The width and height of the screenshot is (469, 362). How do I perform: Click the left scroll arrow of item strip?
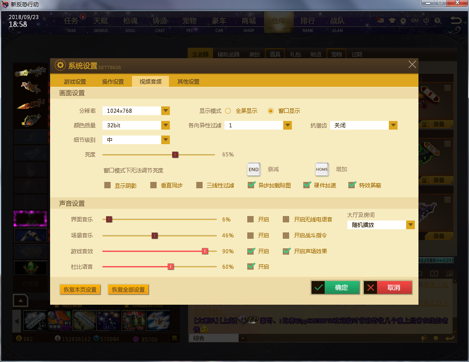[17, 321]
